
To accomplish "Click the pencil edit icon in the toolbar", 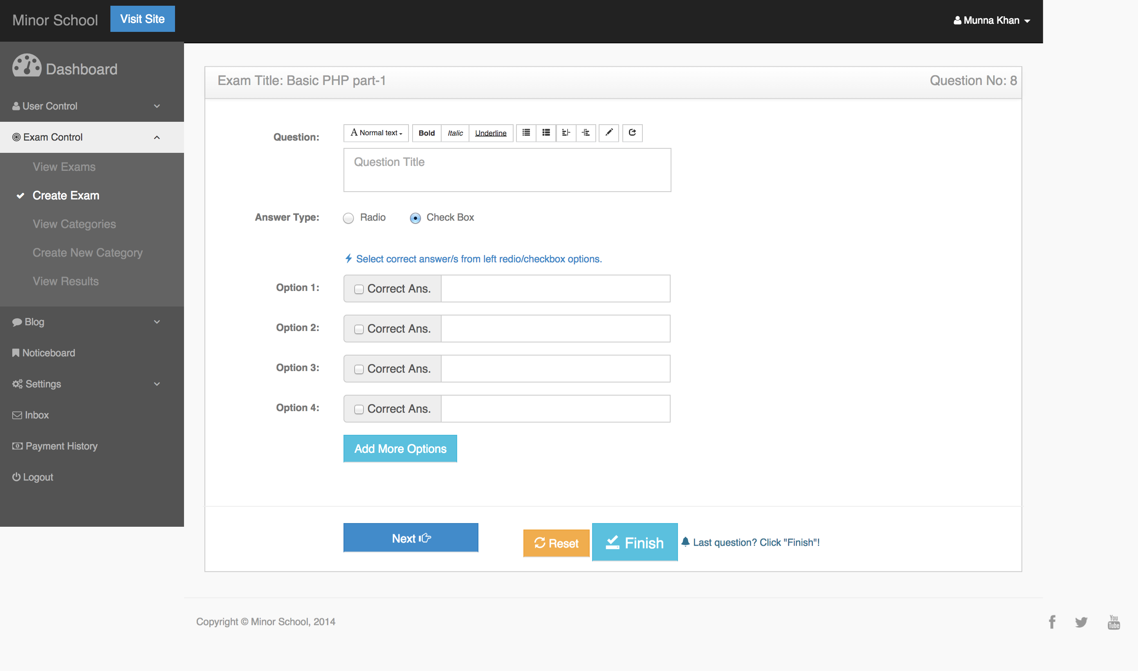I will (609, 133).
